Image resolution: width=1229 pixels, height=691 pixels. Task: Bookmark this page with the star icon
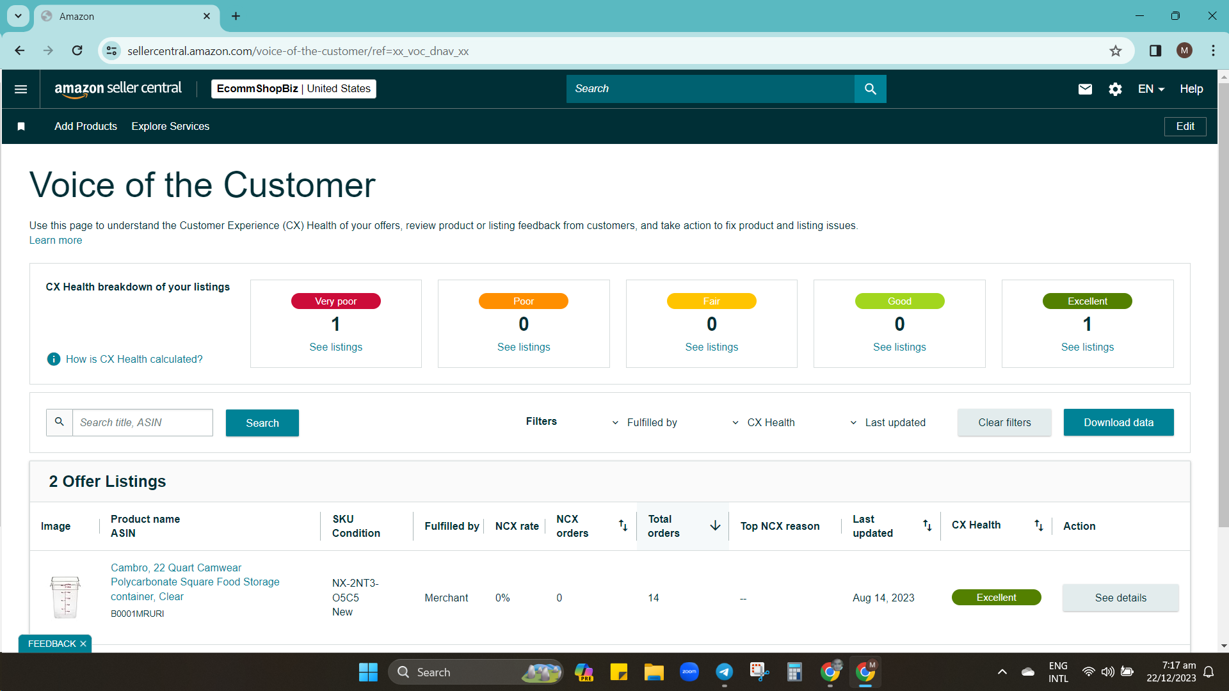click(1116, 51)
